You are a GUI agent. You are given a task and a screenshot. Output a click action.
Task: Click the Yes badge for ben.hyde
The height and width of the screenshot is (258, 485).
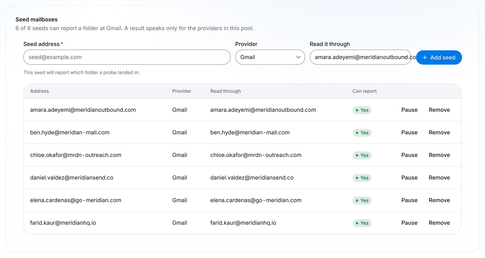[x=362, y=133]
